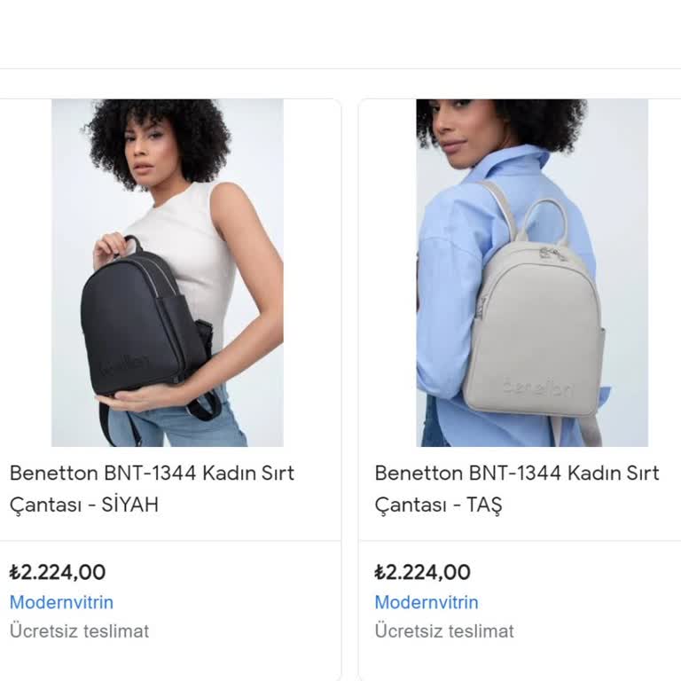681x681 pixels.
Task: Click the embossed benetton logo on black backpack
Action: [x=124, y=365]
